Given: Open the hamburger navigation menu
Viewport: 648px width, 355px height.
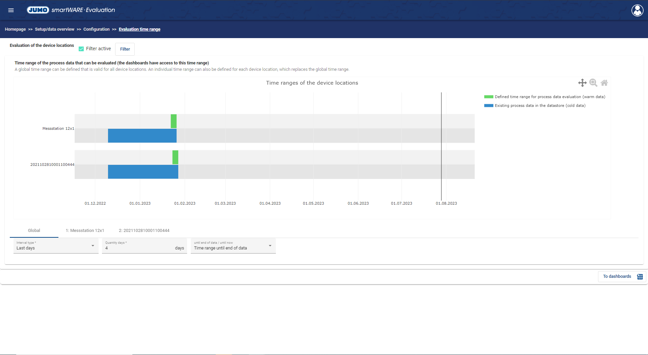Looking at the screenshot, I should click(x=11, y=10).
